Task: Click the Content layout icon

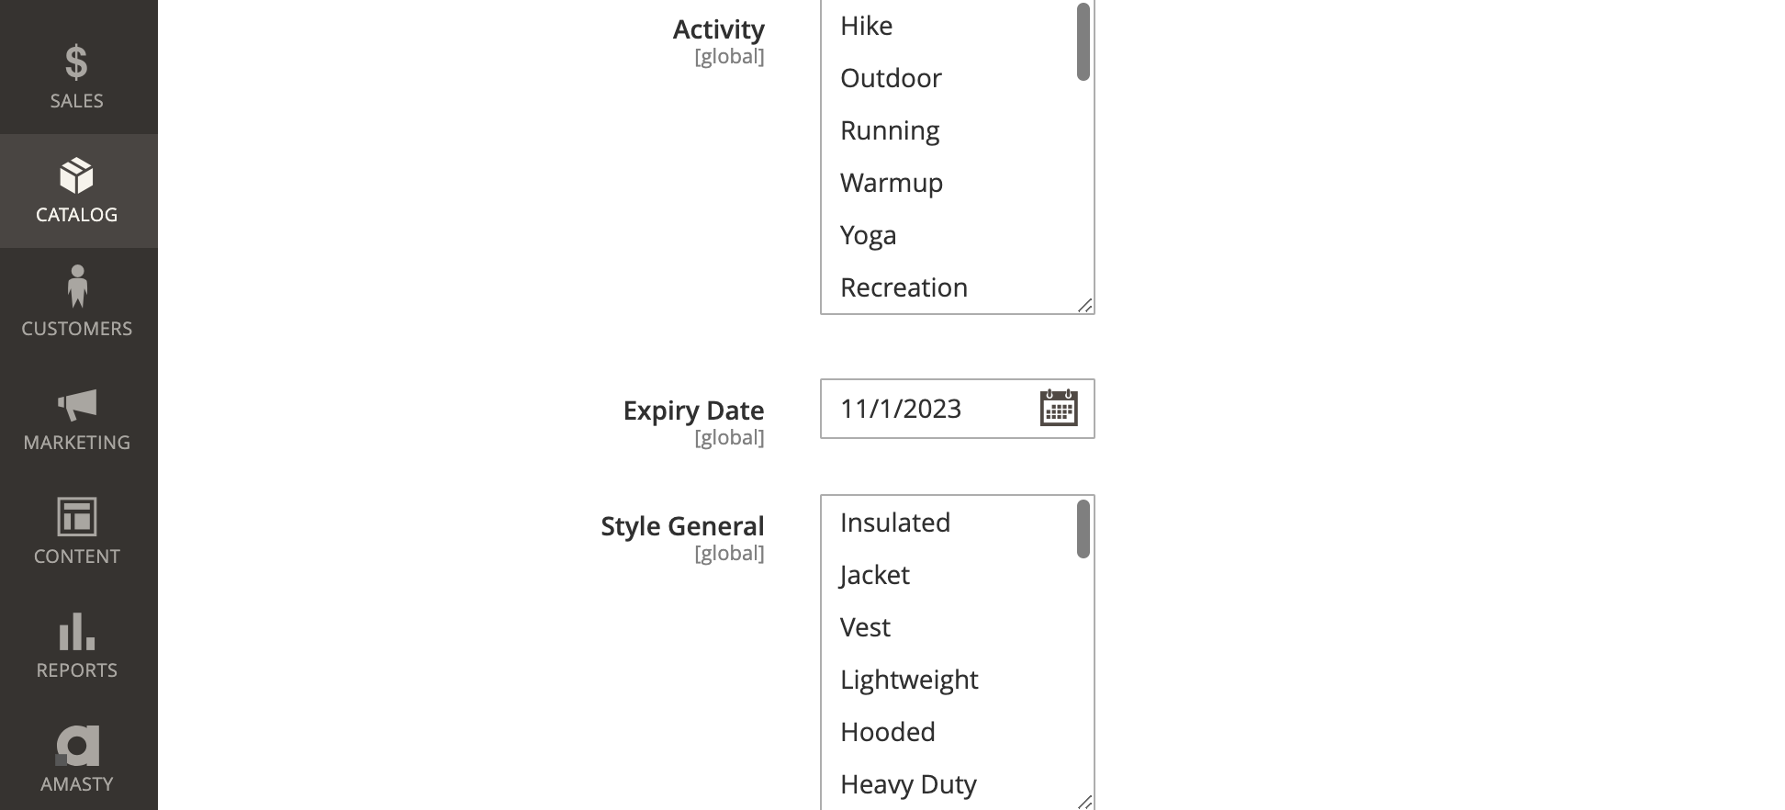Action: (x=77, y=517)
